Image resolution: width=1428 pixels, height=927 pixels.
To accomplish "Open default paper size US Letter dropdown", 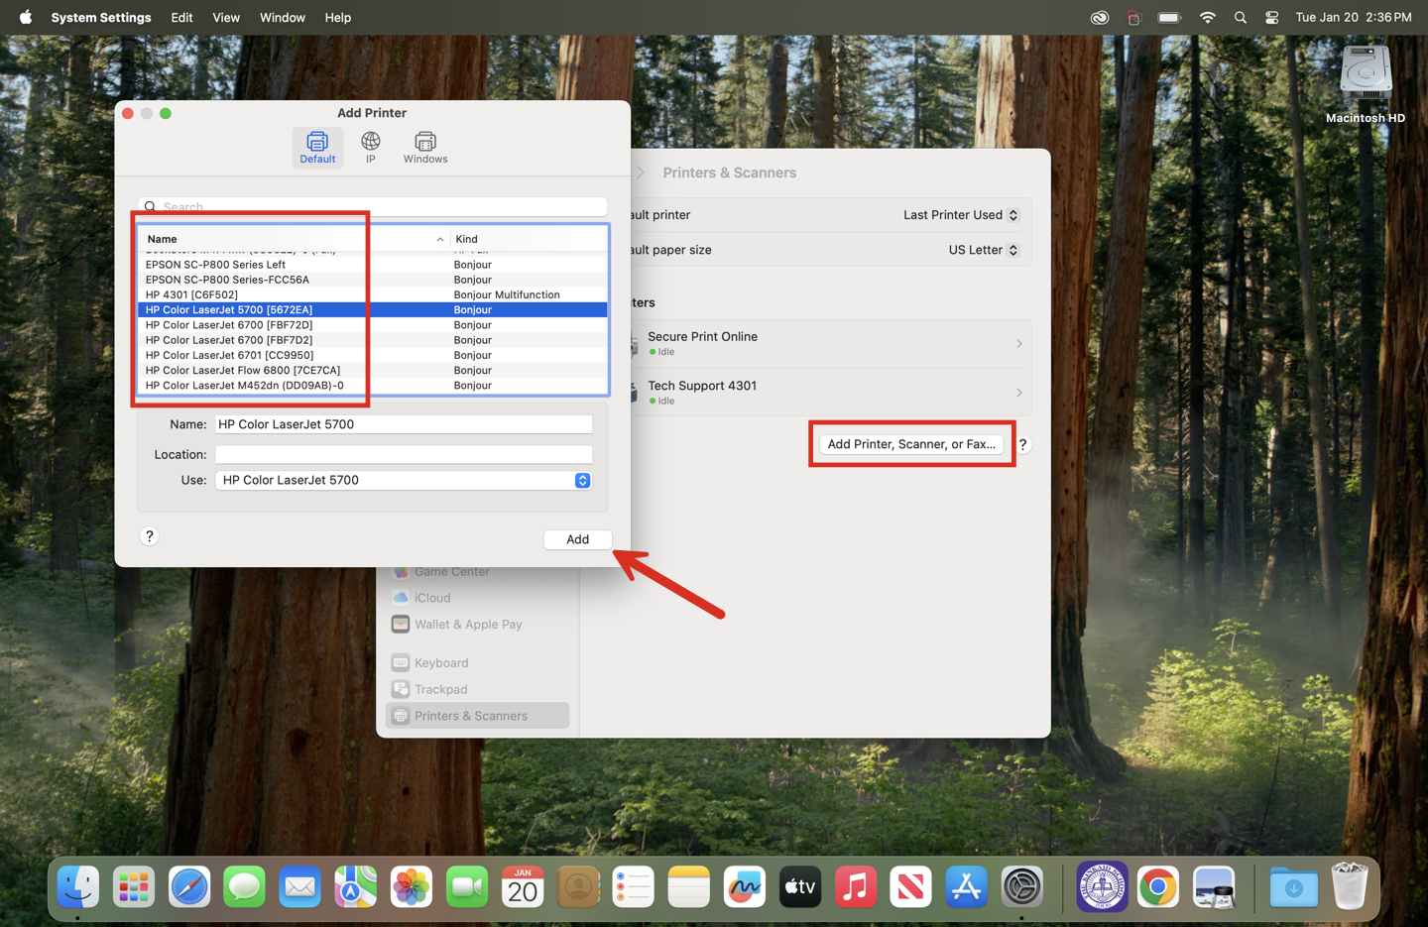I will point(983,250).
